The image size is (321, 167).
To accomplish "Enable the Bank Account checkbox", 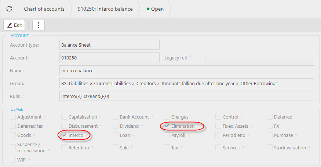I will (116, 117).
